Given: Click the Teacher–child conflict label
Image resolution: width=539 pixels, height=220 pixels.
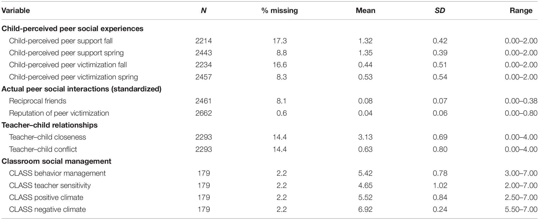Looking at the screenshot, I should click(x=43, y=149).
